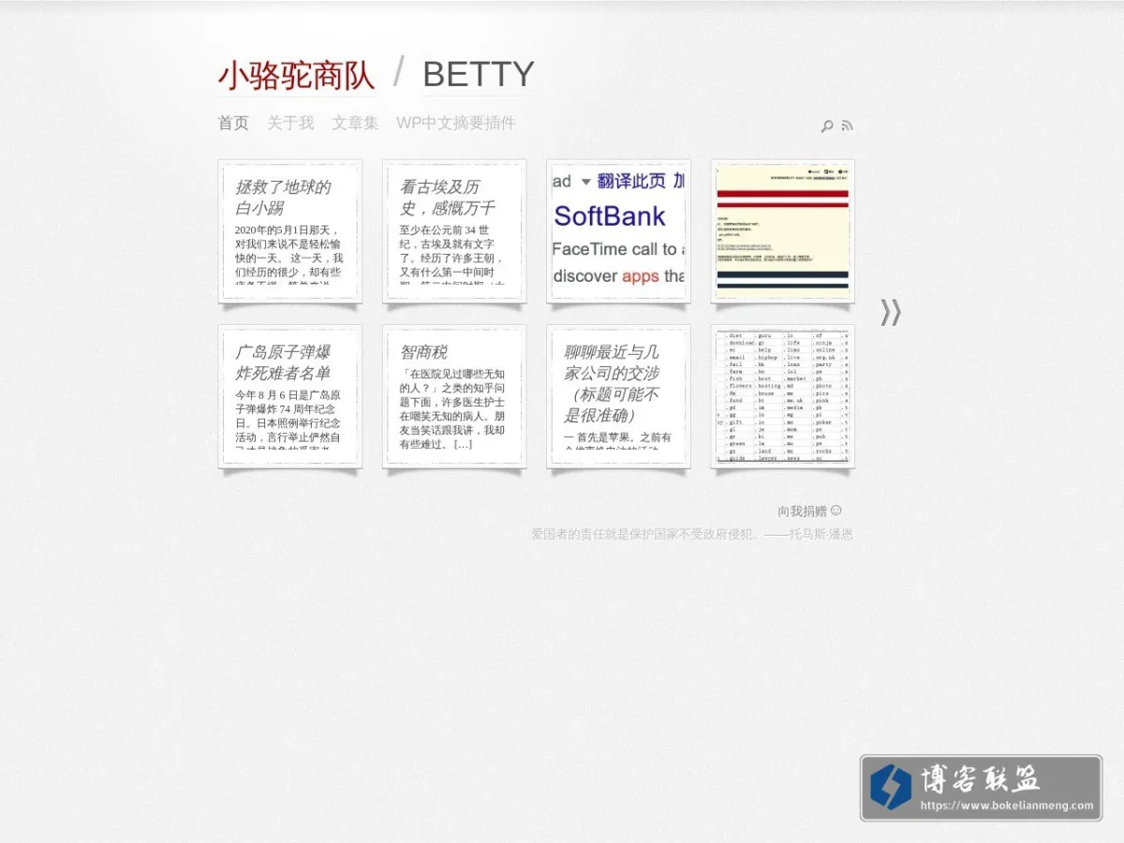
Task: Open the SoftBank screenshot thumbnail post
Action: click(618, 231)
